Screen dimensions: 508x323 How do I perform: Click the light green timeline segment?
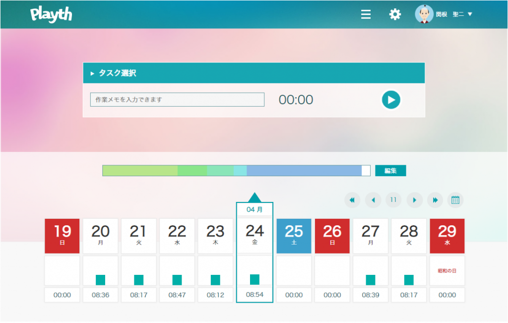coord(140,170)
